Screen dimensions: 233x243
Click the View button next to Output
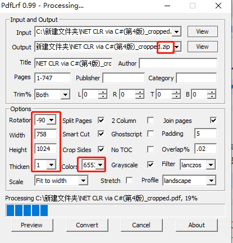pyautogui.click(x=203, y=47)
